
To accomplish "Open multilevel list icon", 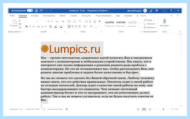I will click(x=80, y=21).
